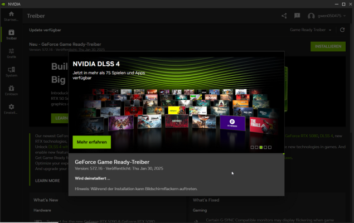The height and width of the screenshot is (223, 354).
Task: Select the fifth carousel indicator dot
Action: 270,147
